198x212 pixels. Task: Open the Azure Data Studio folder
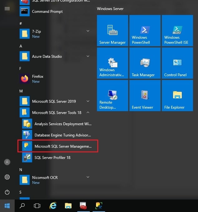pyautogui.click(x=56, y=56)
